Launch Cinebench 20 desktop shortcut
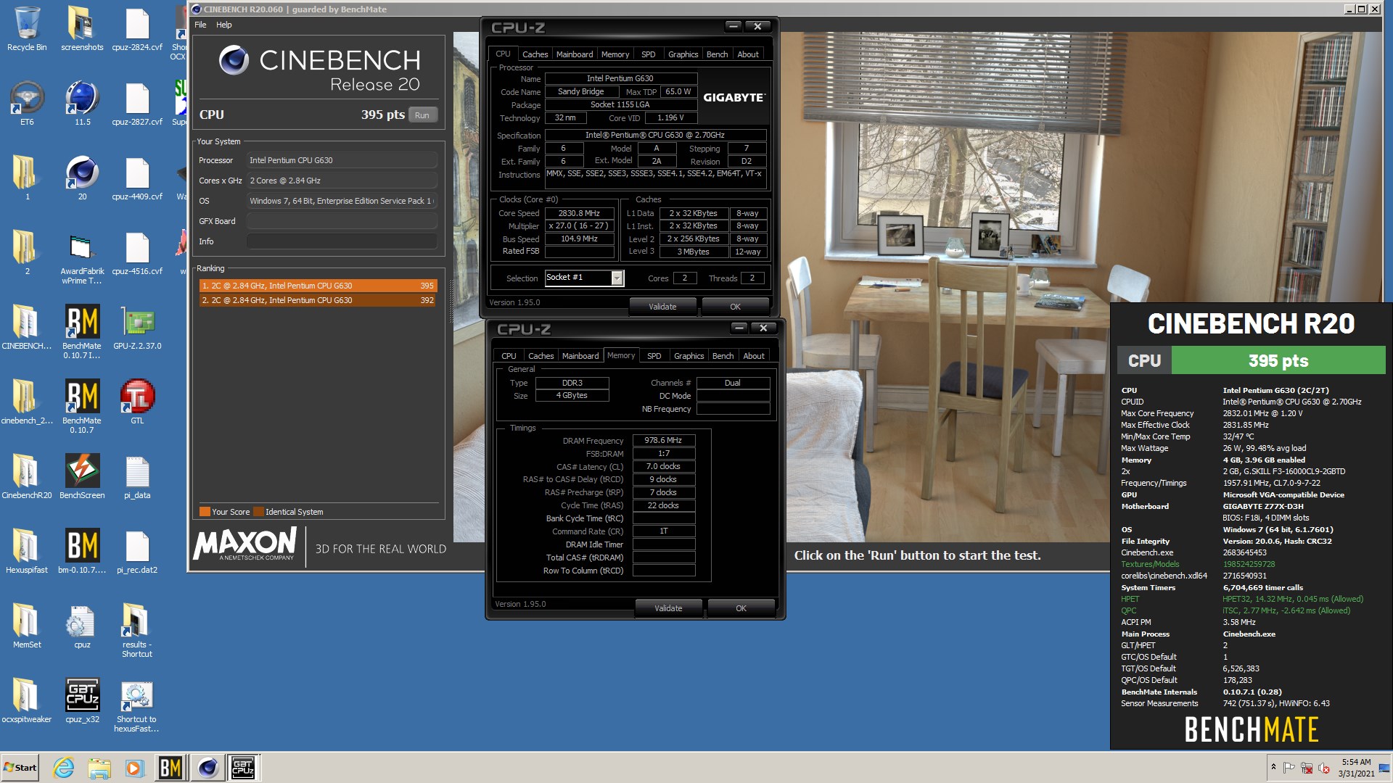1393x783 pixels. coord(82,178)
